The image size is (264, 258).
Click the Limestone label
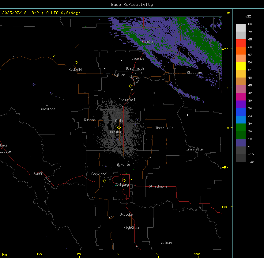(x=47, y=109)
